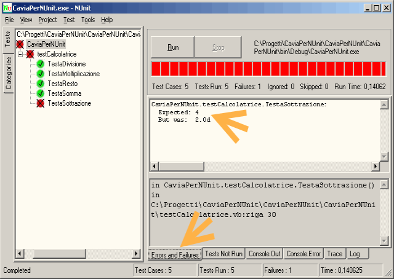This screenshot has width=394, height=279.
Task: Click the window resize grip in corner
Action: tap(388, 273)
